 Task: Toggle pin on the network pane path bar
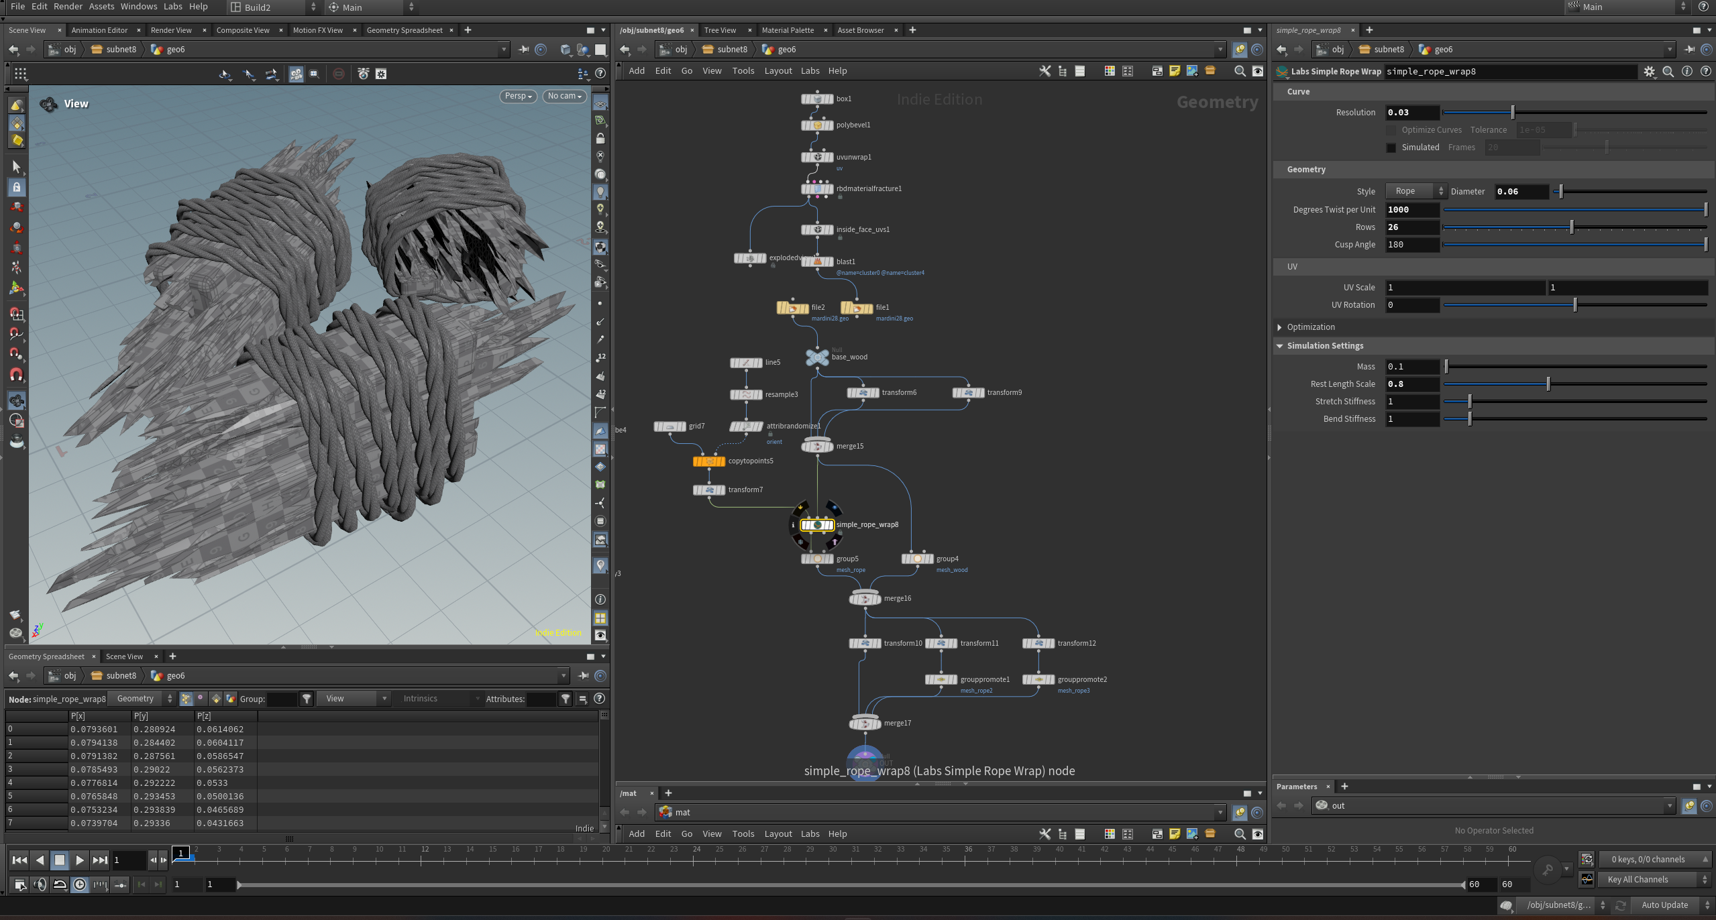pyautogui.click(x=1240, y=50)
